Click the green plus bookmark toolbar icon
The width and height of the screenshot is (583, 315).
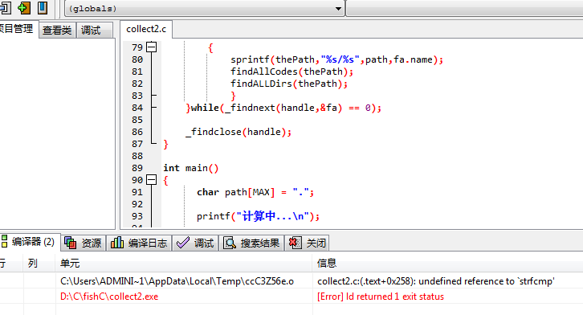point(24,7)
